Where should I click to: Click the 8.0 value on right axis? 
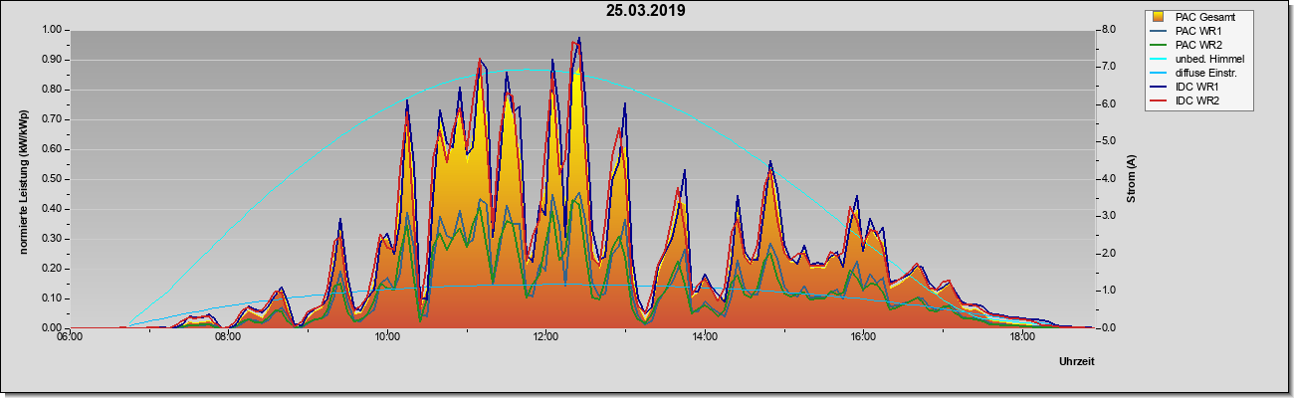pos(1108,29)
